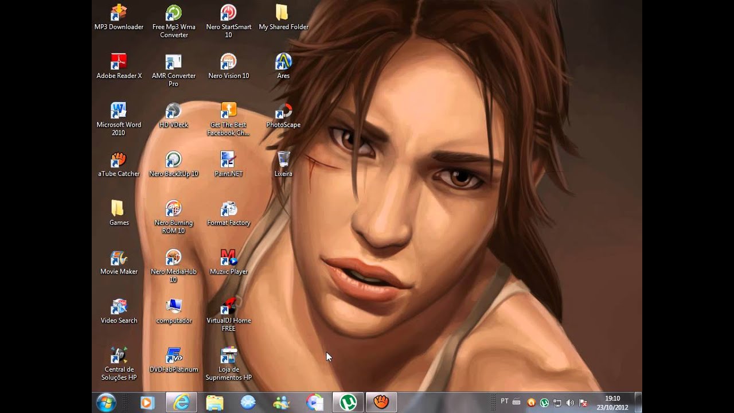This screenshot has width=734, height=413.
Task: Open Central de Soluções HP icon
Action: (x=119, y=364)
